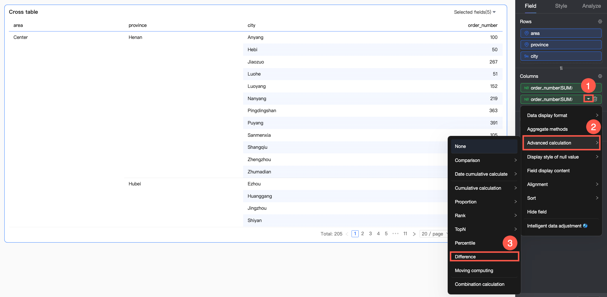Expand Alignment submenu
This screenshot has width=607, height=297.
click(562, 184)
